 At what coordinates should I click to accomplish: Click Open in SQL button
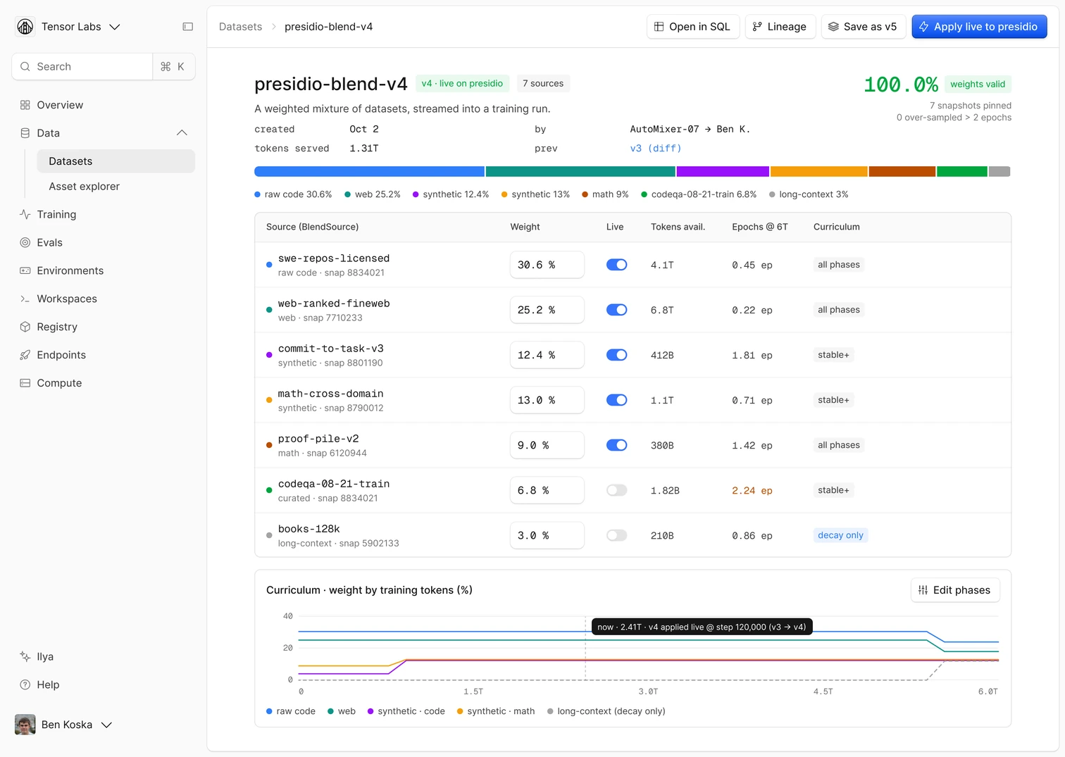(693, 27)
